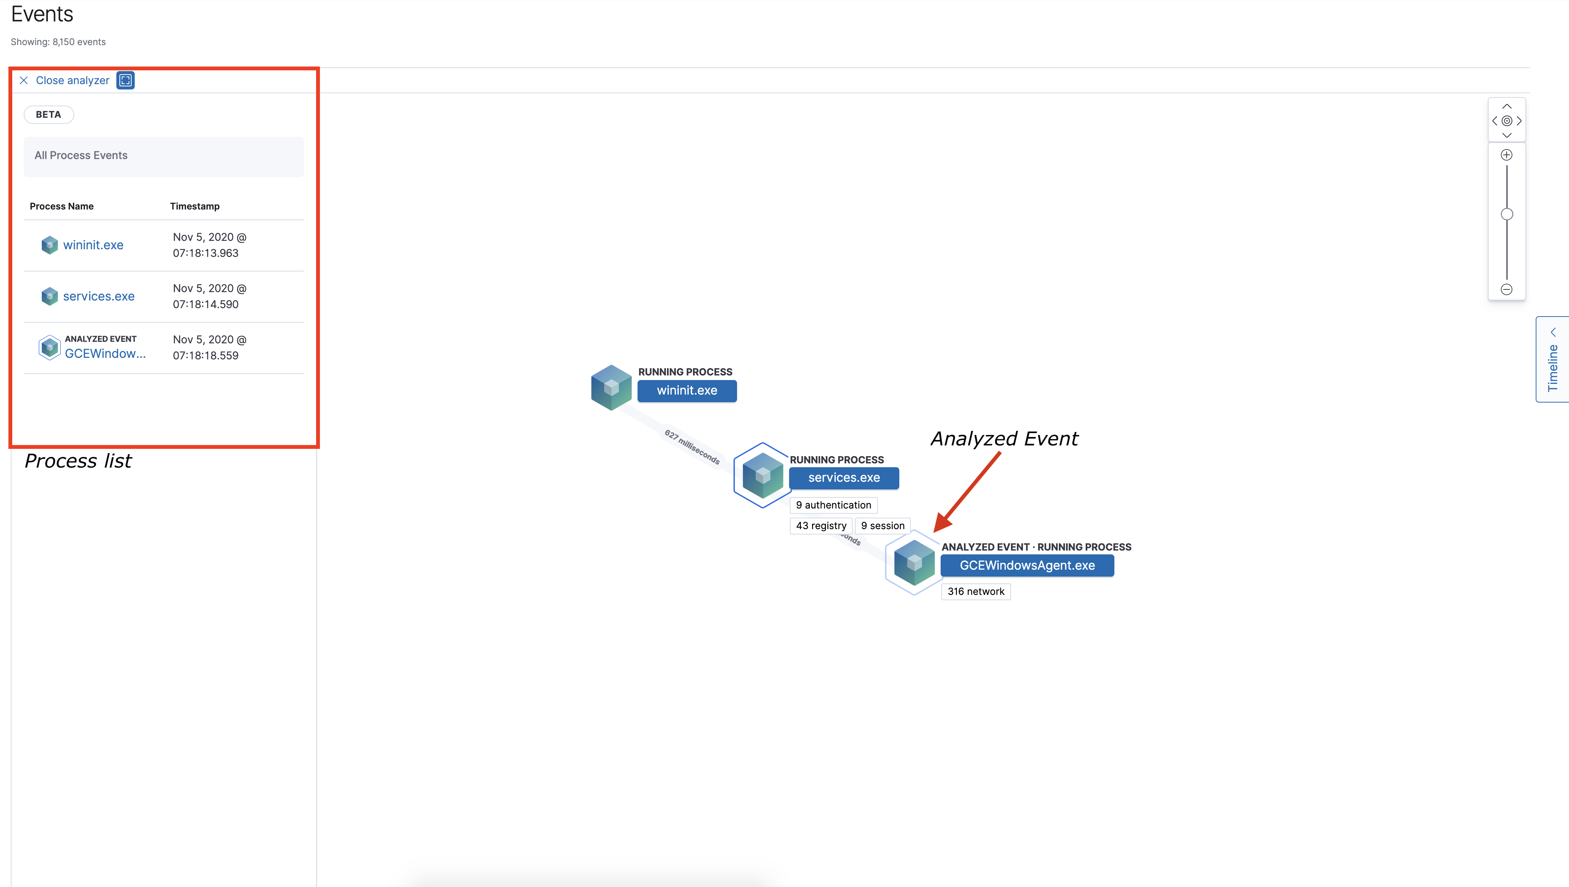This screenshot has width=1569, height=887.
Task: Click the zoom in button on timeline
Action: [x=1507, y=154]
